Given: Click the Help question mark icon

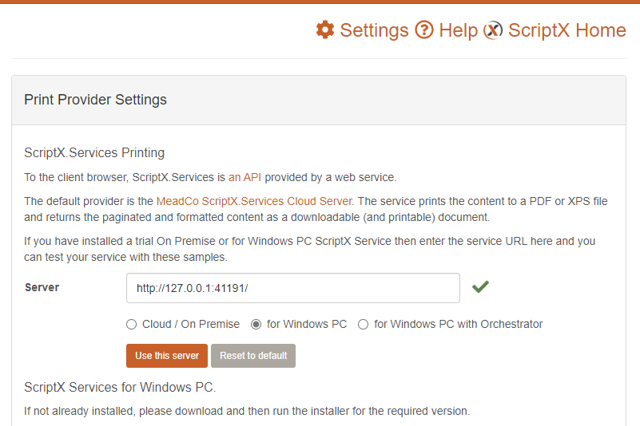Looking at the screenshot, I should click(x=424, y=30).
